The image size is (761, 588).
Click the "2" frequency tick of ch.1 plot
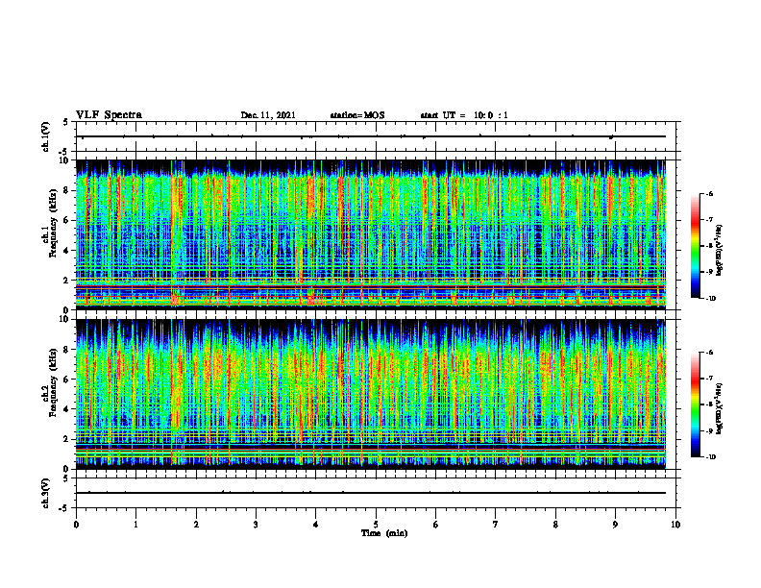66,280
